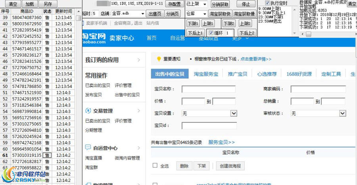Open 自运营 in the blue navigation bar
357x185 pixels.
177,38
